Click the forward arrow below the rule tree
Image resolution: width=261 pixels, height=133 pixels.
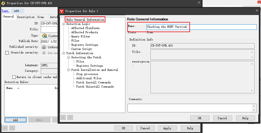pyautogui.click(x=70, y=117)
